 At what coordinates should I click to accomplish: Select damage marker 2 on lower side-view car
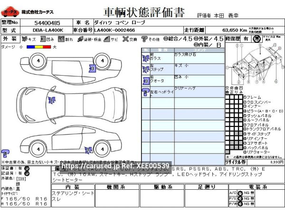(x=88, y=150)
